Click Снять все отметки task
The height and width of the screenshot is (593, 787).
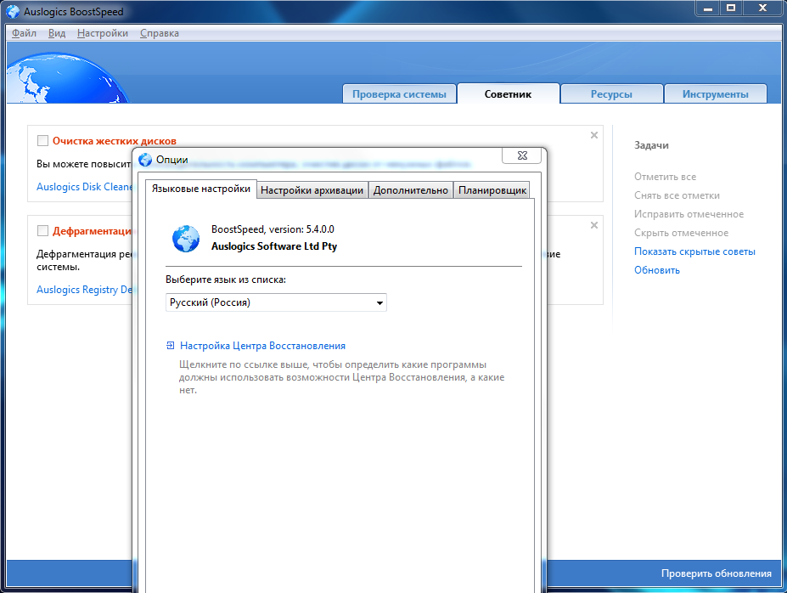click(677, 195)
